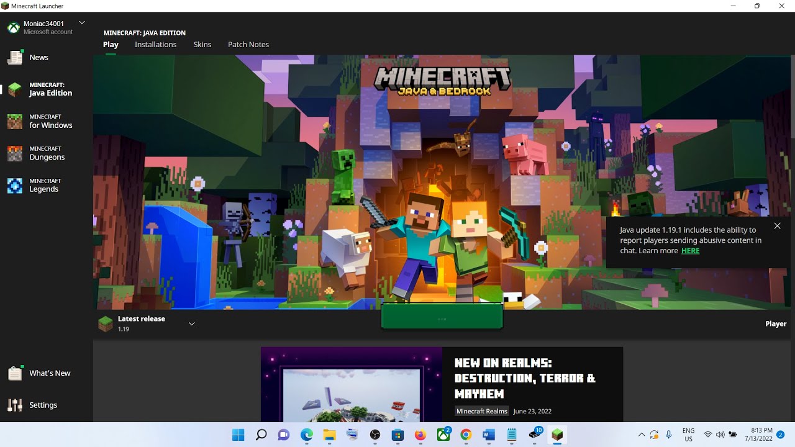Open the Windows Start menu
This screenshot has height=447, width=795.
click(x=238, y=435)
